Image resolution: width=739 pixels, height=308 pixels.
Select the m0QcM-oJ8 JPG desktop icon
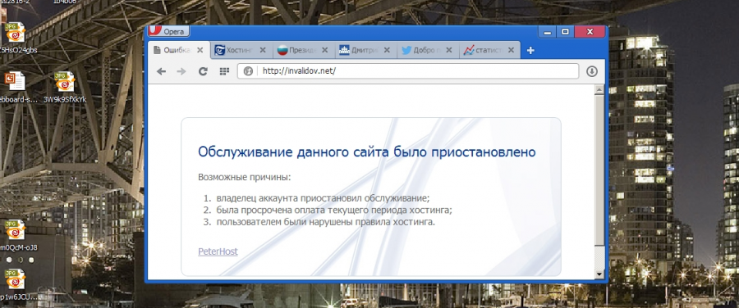pos(16,235)
